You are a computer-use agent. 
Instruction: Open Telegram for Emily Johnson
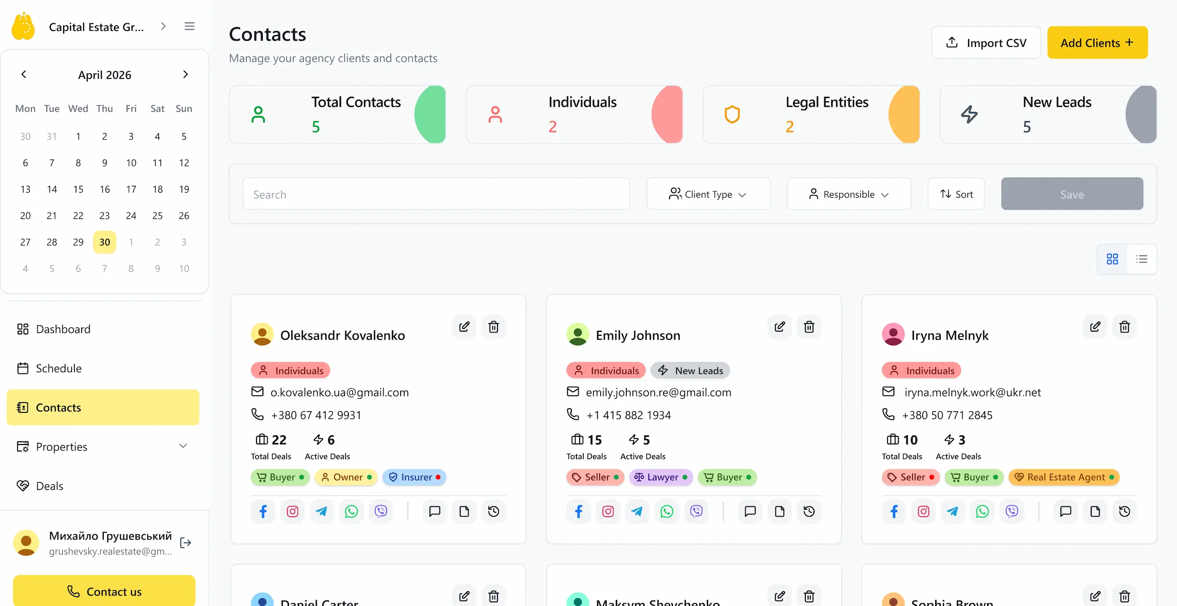(637, 511)
